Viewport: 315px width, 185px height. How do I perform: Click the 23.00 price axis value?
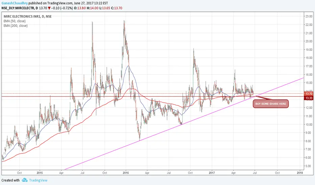click(309, 16)
